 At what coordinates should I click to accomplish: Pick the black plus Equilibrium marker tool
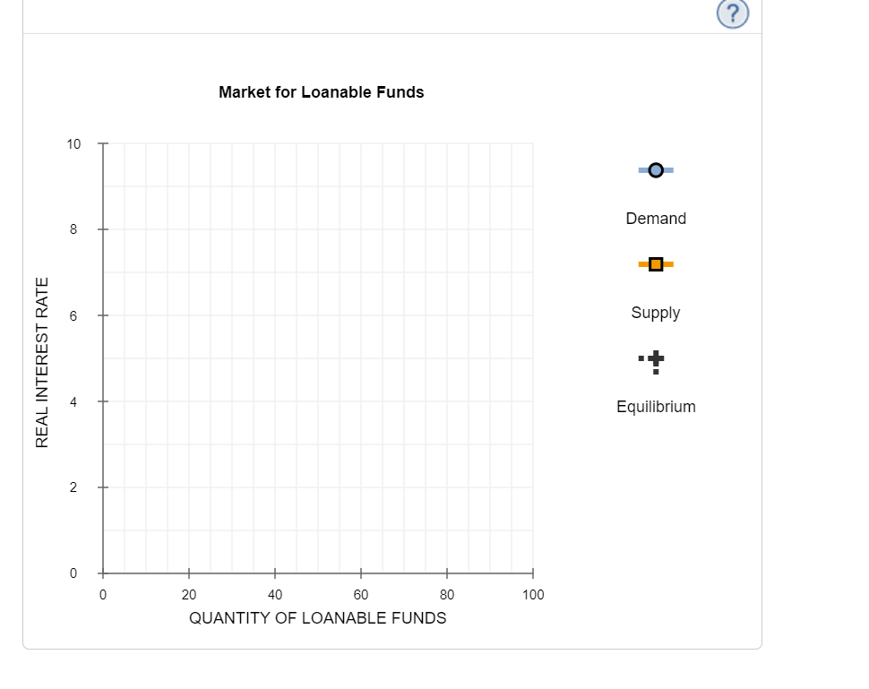[x=652, y=362]
